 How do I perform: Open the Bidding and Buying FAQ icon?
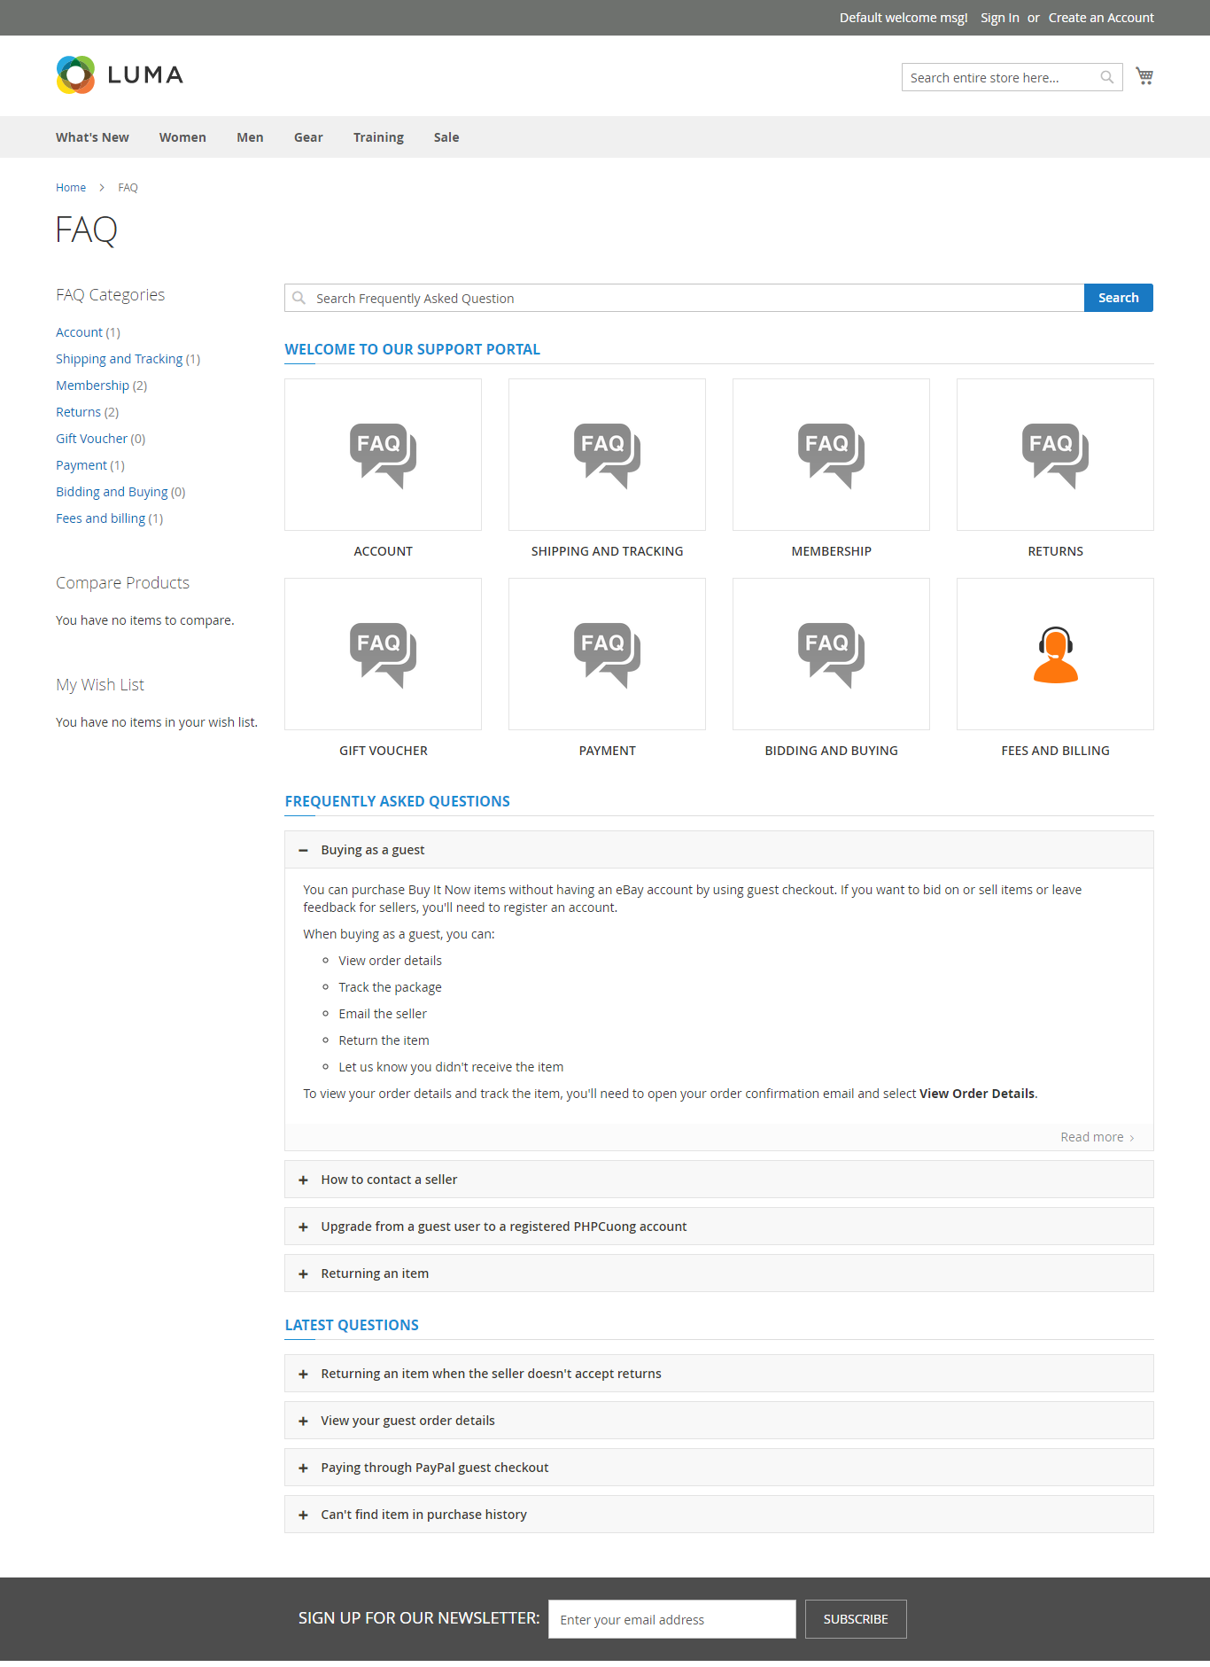coord(831,654)
